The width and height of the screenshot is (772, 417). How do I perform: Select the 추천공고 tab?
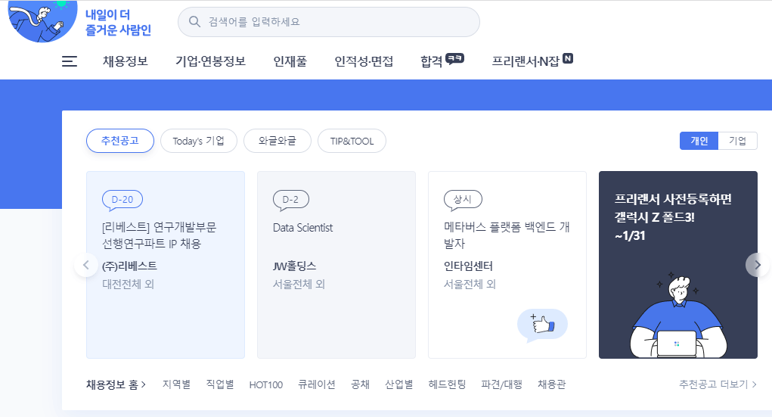tap(120, 141)
